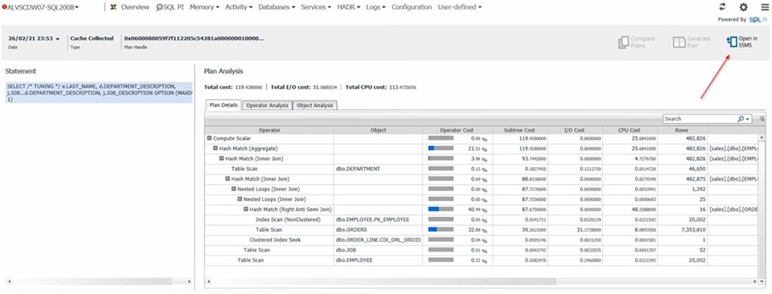
Task: Collapse the Compute Scalar node
Action: click(x=209, y=139)
